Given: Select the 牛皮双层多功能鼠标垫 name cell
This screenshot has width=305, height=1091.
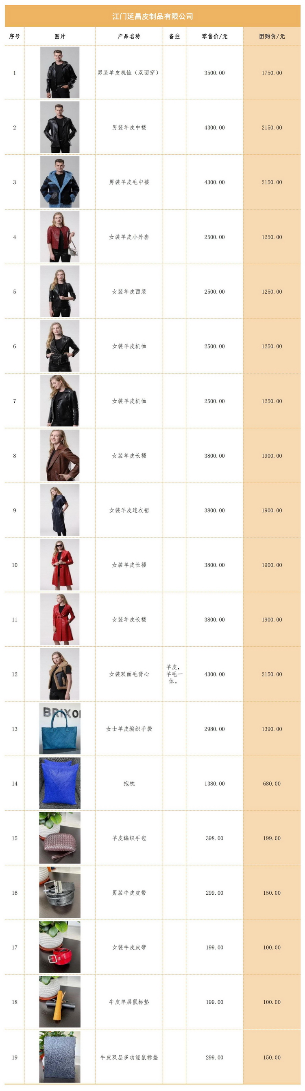Looking at the screenshot, I should (x=129, y=1057).
